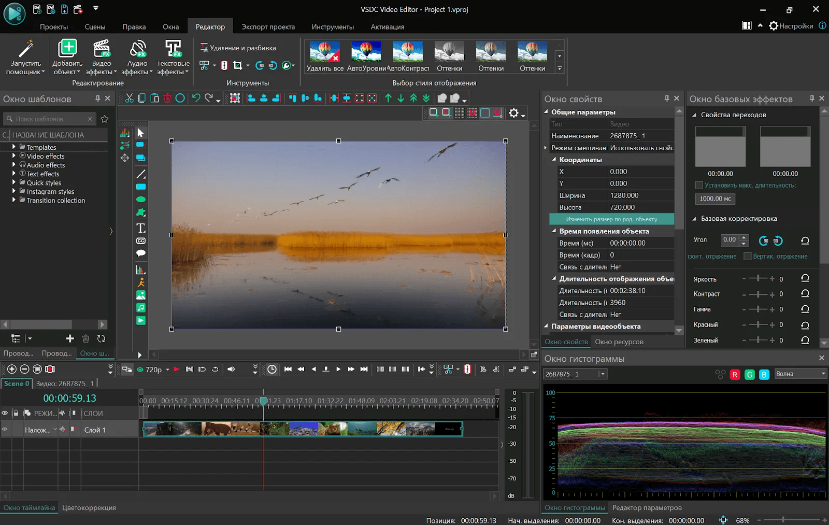Open the Export project tab
This screenshot has height=525, width=829.
click(x=268, y=27)
